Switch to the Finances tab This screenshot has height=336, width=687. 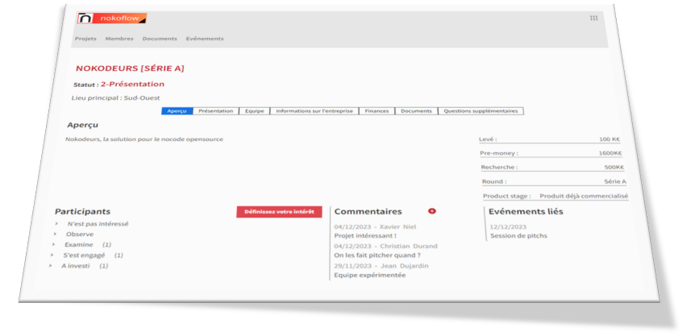pyautogui.click(x=377, y=111)
